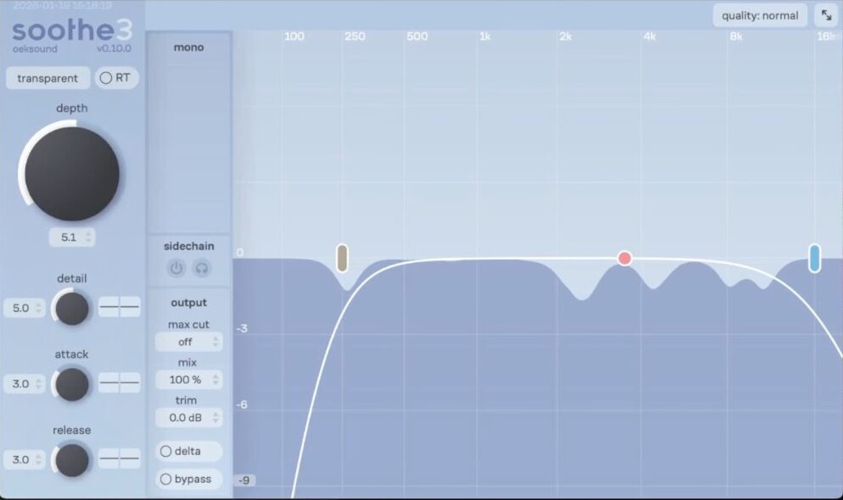Click the -3 dB scale label

243,329
